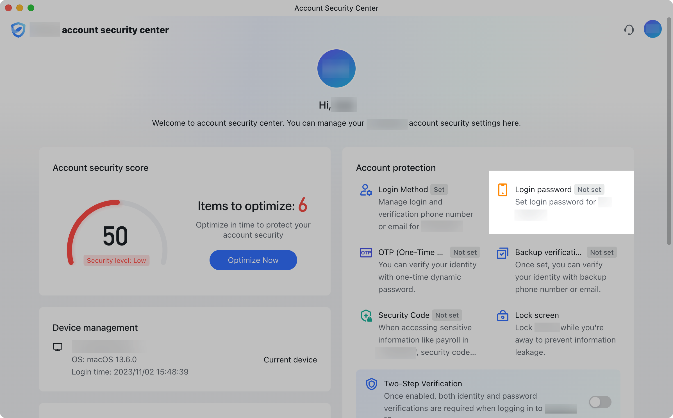Click the profile avatar in top right corner
This screenshot has height=418, width=673.
click(x=652, y=29)
